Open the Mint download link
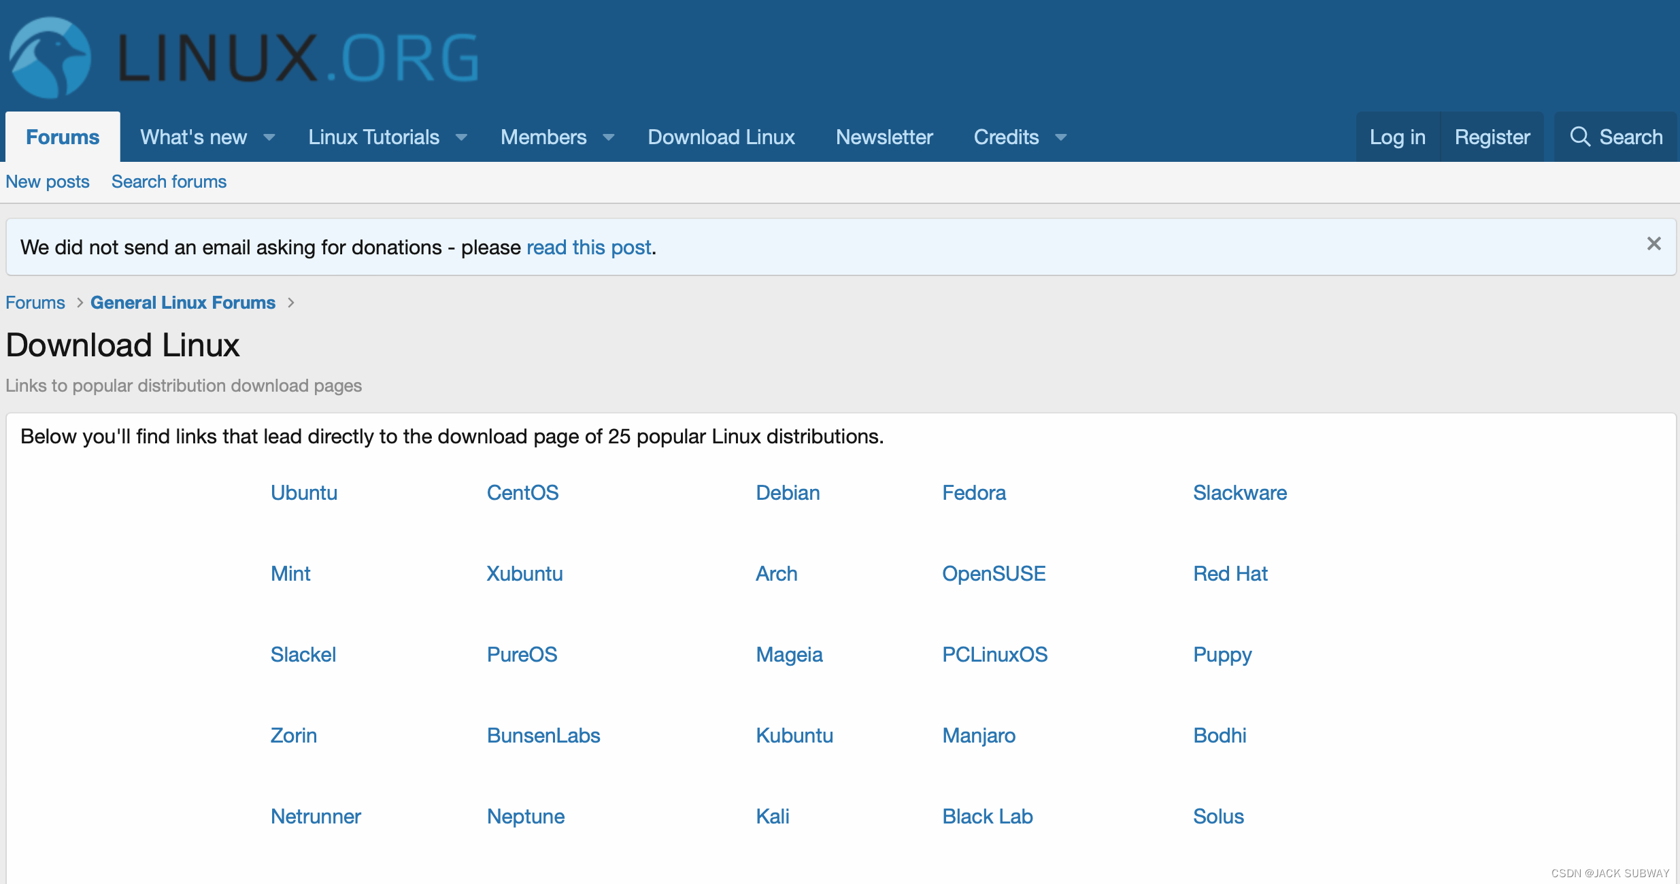The height and width of the screenshot is (884, 1680). [290, 574]
